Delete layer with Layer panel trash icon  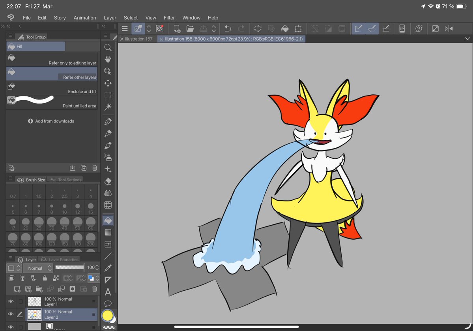tap(94, 289)
